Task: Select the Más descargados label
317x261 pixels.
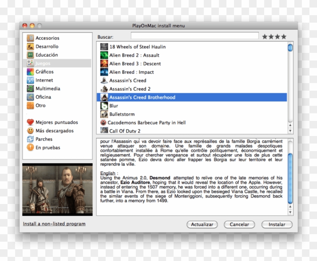Action: (55, 131)
